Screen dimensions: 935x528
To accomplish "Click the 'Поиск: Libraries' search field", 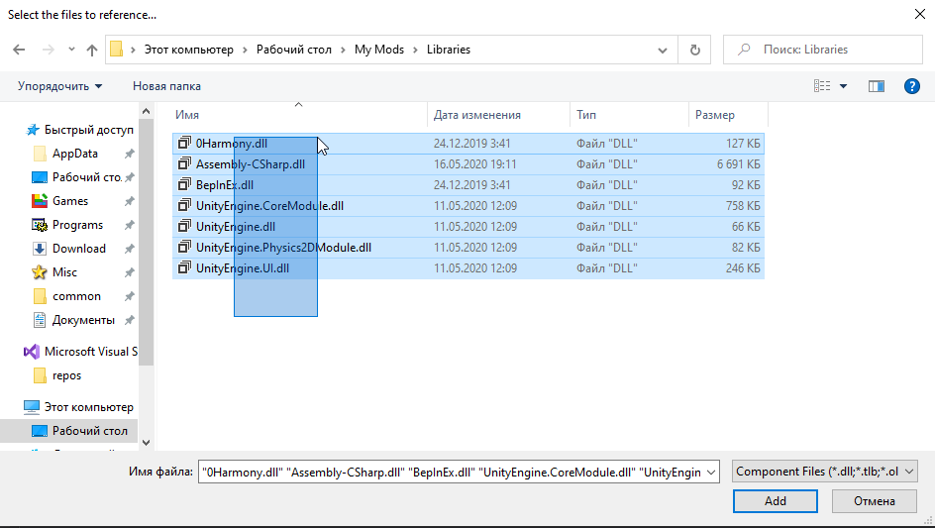I will coord(823,50).
